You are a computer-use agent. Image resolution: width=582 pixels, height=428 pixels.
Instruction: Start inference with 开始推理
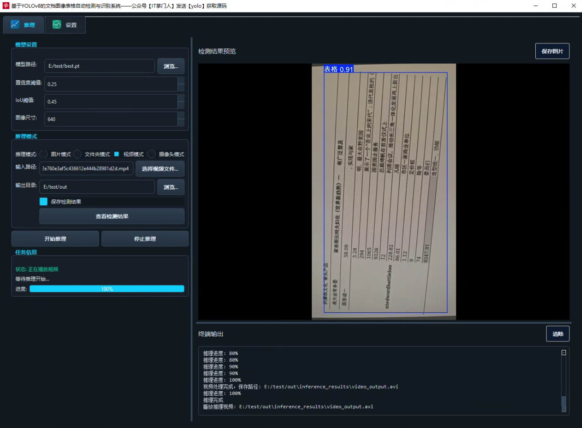pos(55,239)
